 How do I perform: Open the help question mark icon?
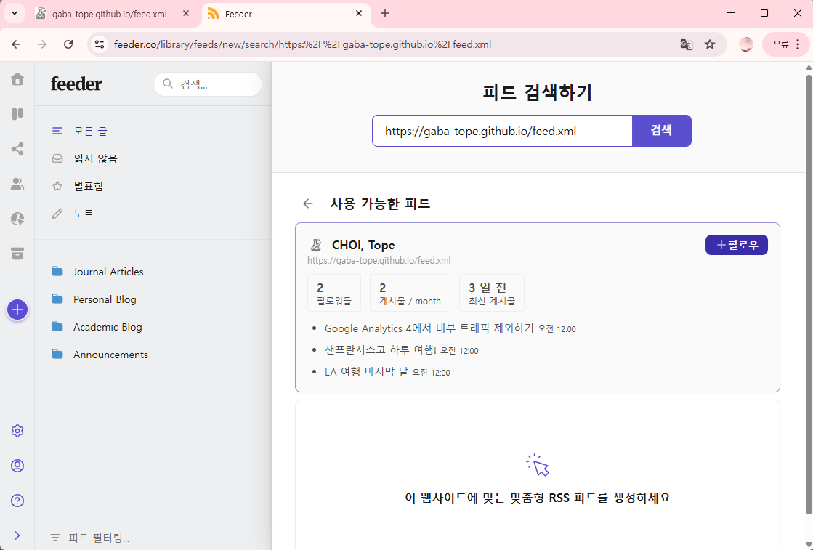coord(17,501)
